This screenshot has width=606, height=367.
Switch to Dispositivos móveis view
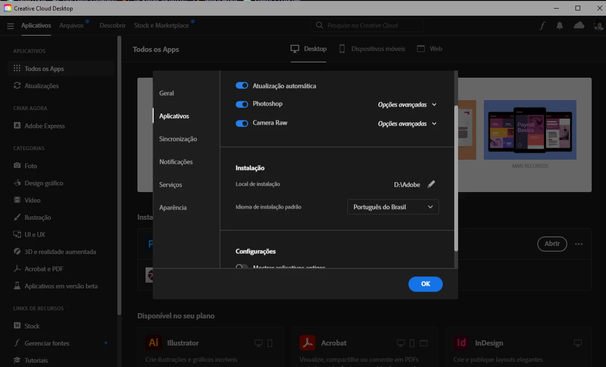372,49
